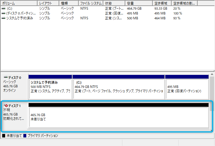215x146 pixels.
Task: Select the (C:) 464.79 GB NTFS partition block
Action: click(118, 87)
